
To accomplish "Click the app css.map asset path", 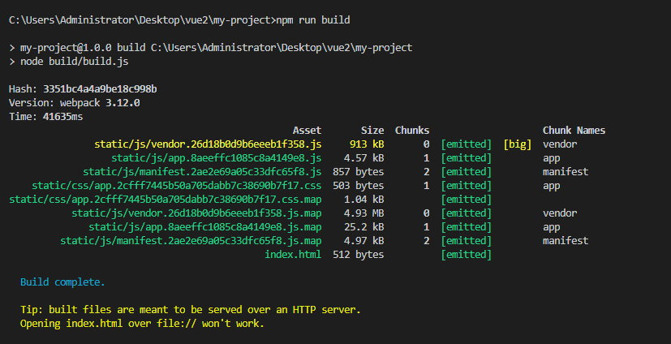I will coord(166,200).
